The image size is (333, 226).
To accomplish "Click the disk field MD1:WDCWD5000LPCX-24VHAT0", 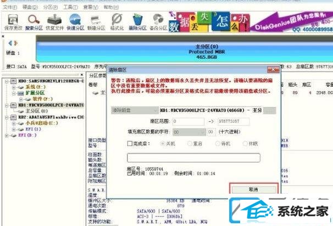I will (x=211, y=110).
